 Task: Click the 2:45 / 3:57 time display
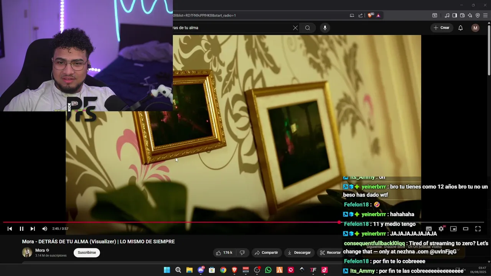[60, 229]
